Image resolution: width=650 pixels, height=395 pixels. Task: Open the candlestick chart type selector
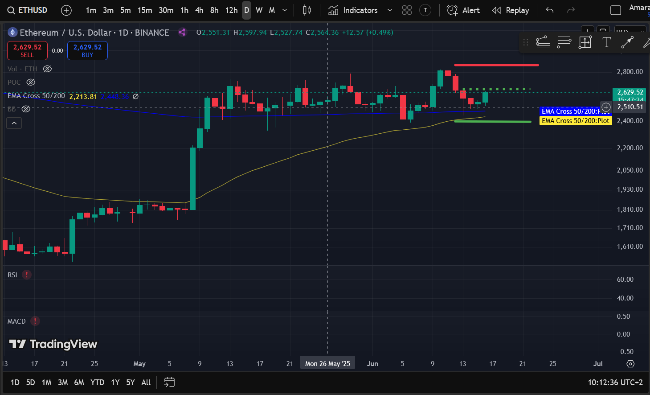coord(307,10)
